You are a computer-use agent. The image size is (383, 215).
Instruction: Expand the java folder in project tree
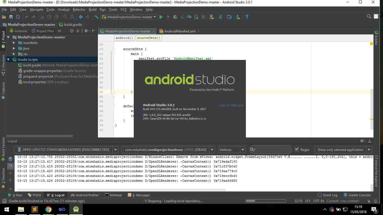(14, 48)
